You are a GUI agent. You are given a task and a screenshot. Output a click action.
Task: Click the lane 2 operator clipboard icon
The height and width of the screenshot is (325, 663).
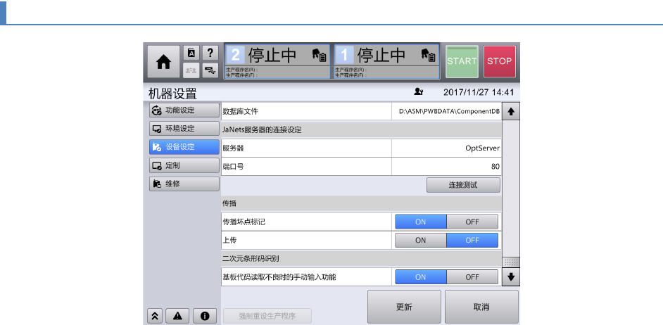(319, 55)
